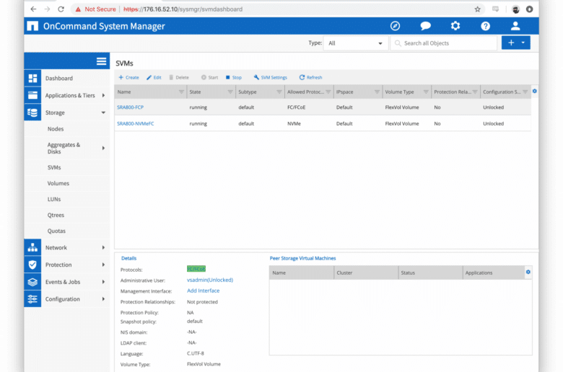Expand the Events & Jobs arrow
Viewport: 563px width, 372px height.
click(103, 282)
